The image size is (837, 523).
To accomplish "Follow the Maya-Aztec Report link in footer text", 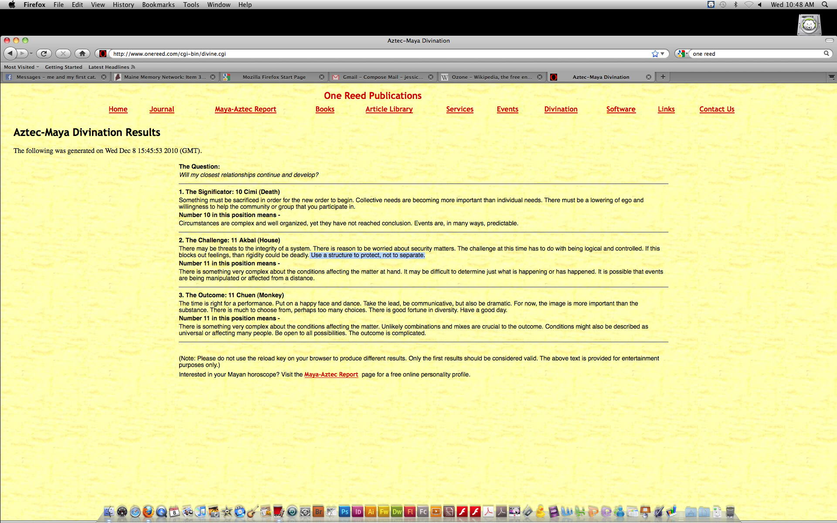I will point(331,375).
